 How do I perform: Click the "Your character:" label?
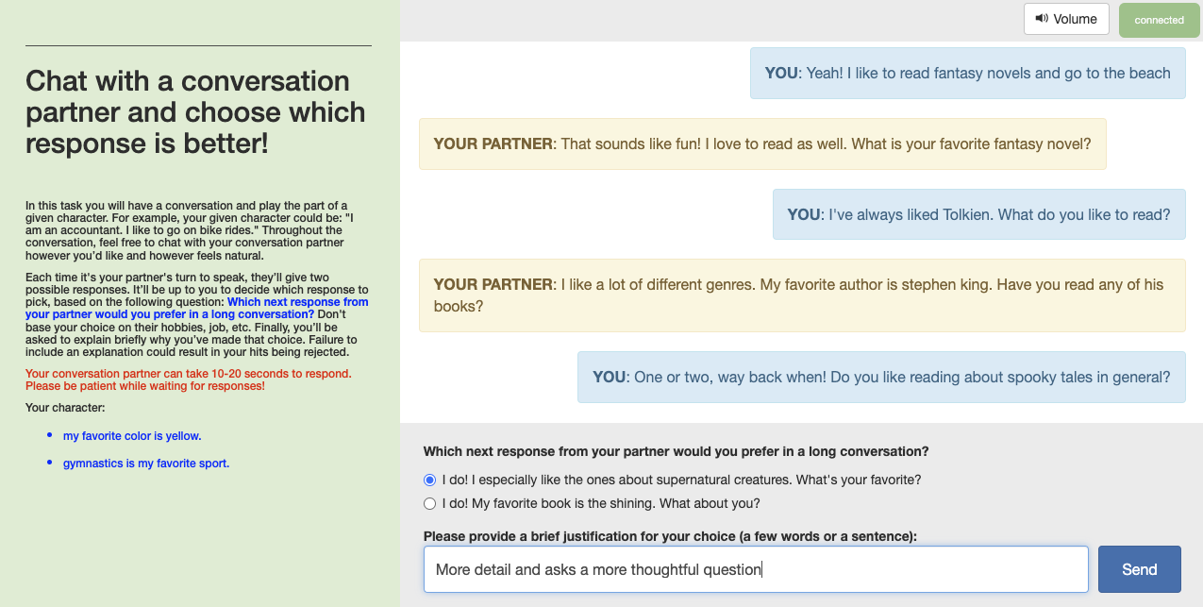65,408
